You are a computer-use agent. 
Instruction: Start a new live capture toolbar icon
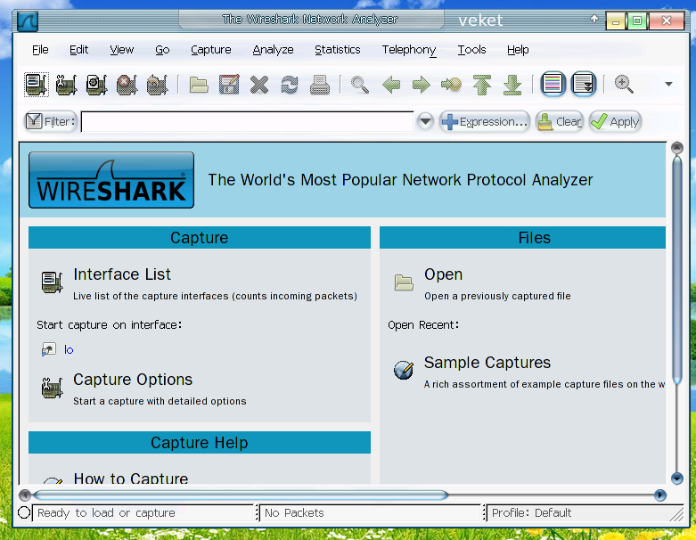click(x=97, y=85)
